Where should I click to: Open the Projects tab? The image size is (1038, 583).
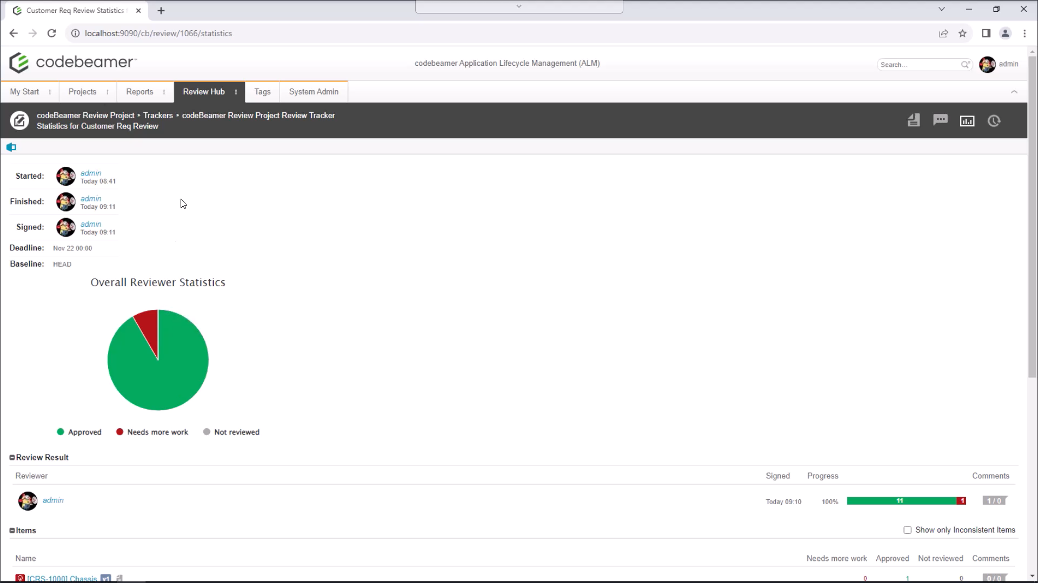[x=82, y=92]
